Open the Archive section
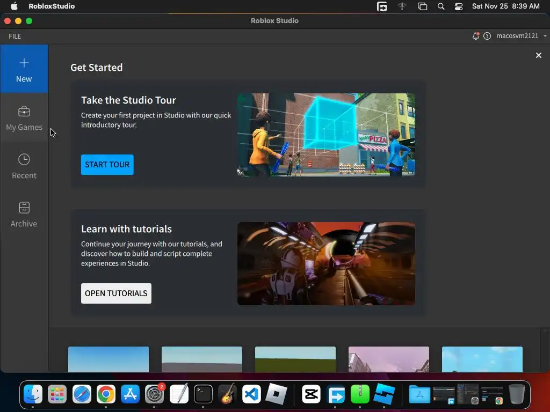The height and width of the screenshot is (412, 550). pos(24,214)
